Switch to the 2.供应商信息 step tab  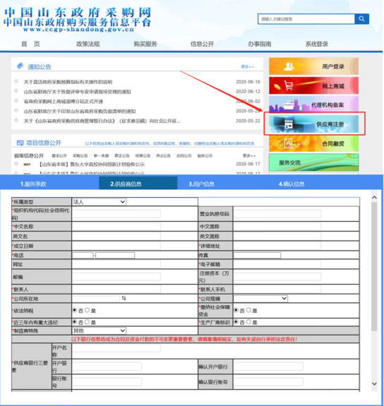tap(138, 183)
